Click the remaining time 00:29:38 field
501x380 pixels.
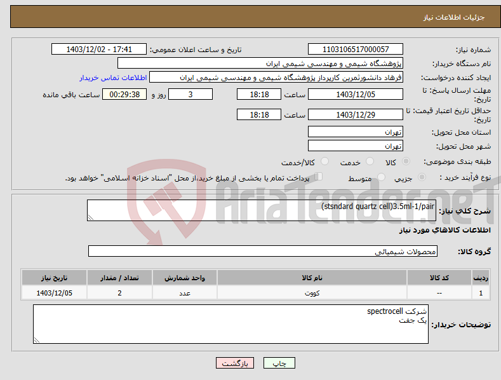pyautogui.click(x=124, y=94)
